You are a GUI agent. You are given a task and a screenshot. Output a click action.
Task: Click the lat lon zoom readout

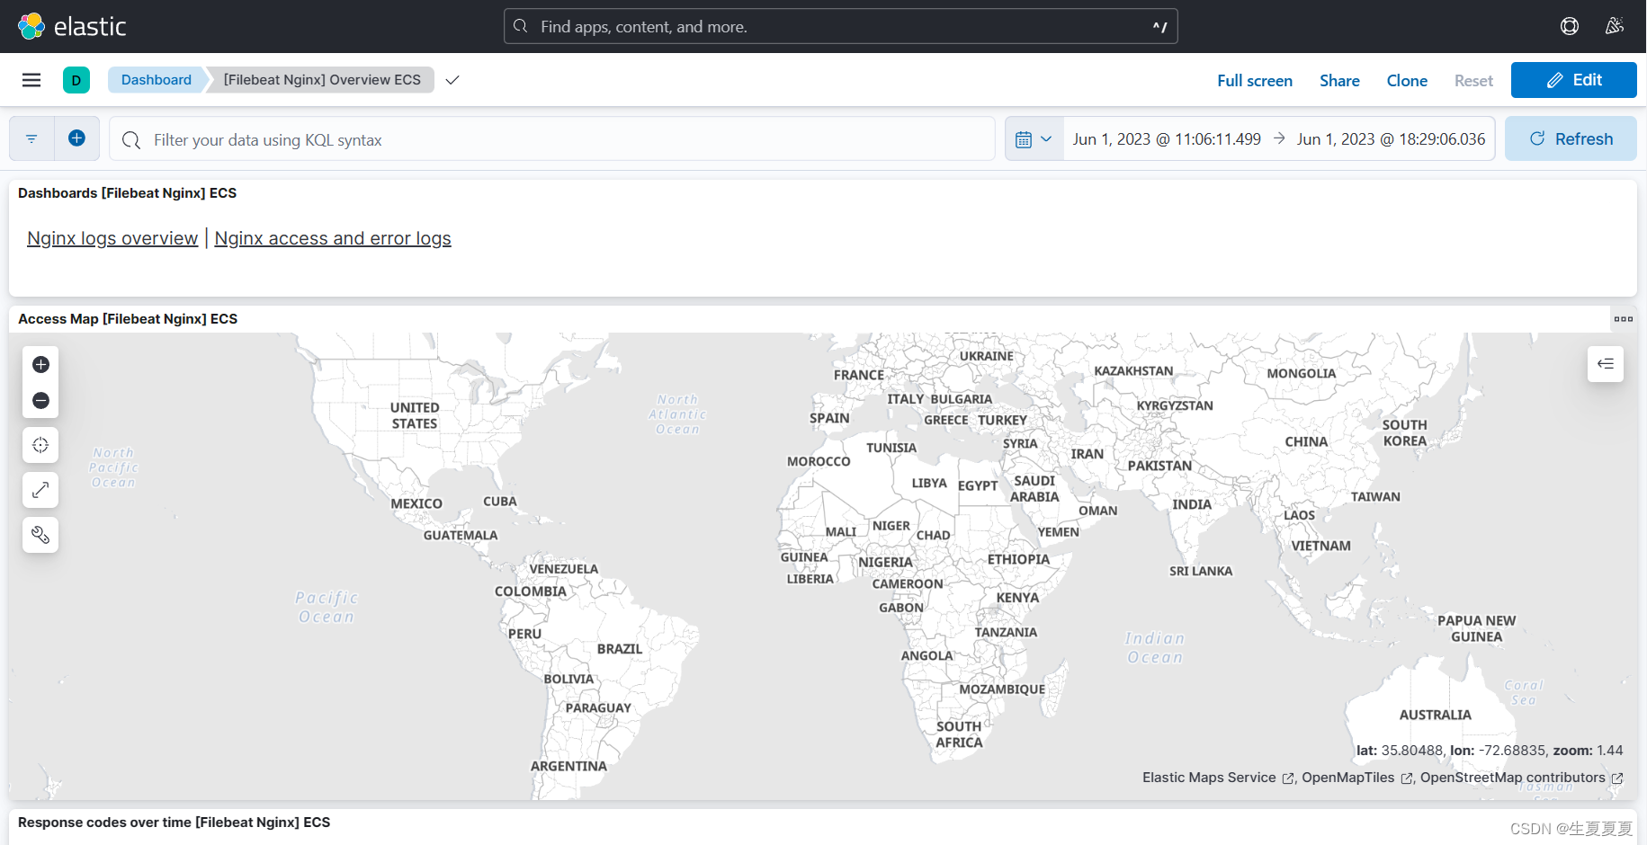tap(1490, 751)
